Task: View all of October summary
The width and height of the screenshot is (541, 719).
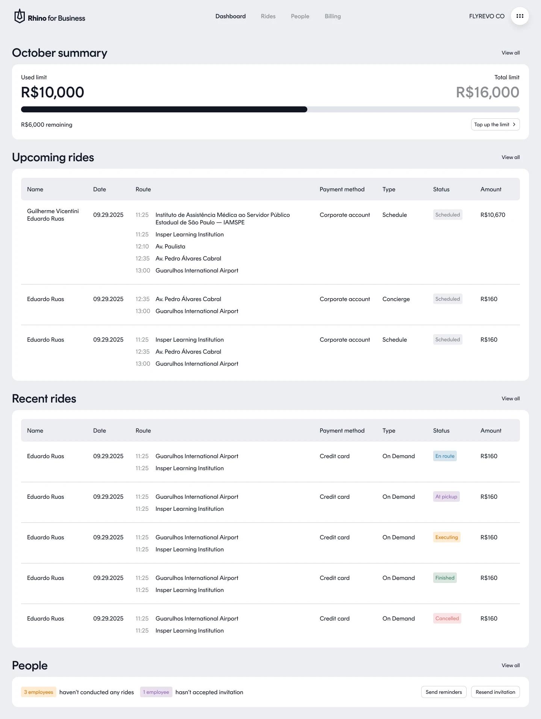Action: (x=511, y=53)
